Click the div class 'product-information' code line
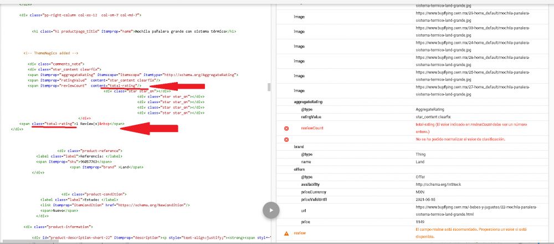 point(58,227)
